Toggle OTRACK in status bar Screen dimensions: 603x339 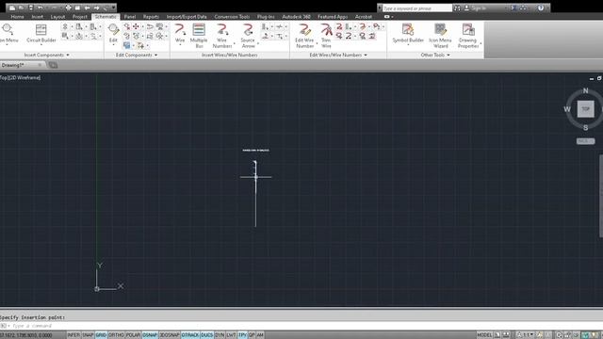point(190,335)
